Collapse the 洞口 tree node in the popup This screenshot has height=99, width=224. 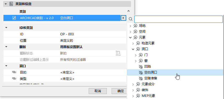pyautogui.click(x=133, y=49)
